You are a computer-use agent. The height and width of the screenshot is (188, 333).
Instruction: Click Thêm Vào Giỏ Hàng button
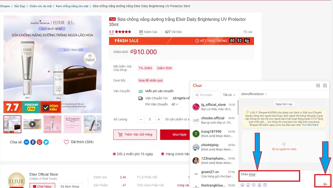(135, 134)
